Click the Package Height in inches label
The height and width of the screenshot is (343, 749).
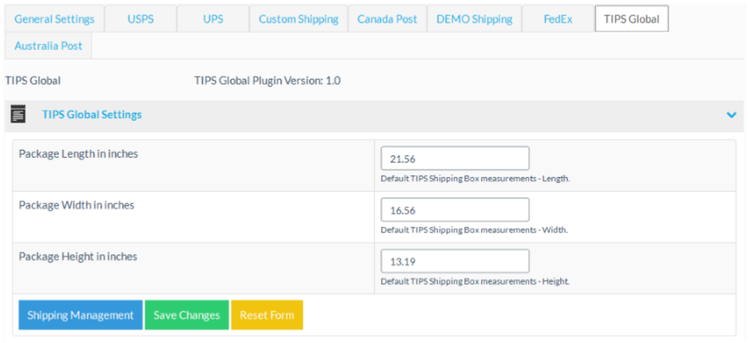point(78,257)
